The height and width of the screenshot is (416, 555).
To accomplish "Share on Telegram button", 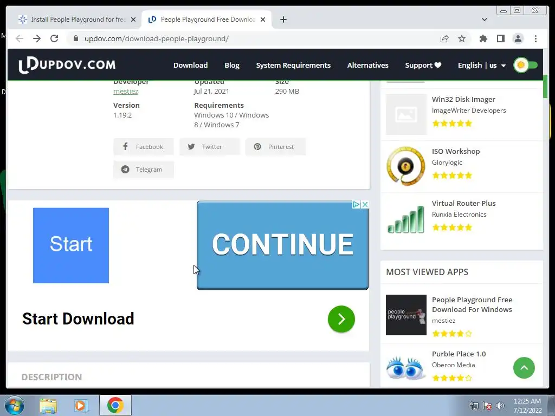I will tap(143, 170).
